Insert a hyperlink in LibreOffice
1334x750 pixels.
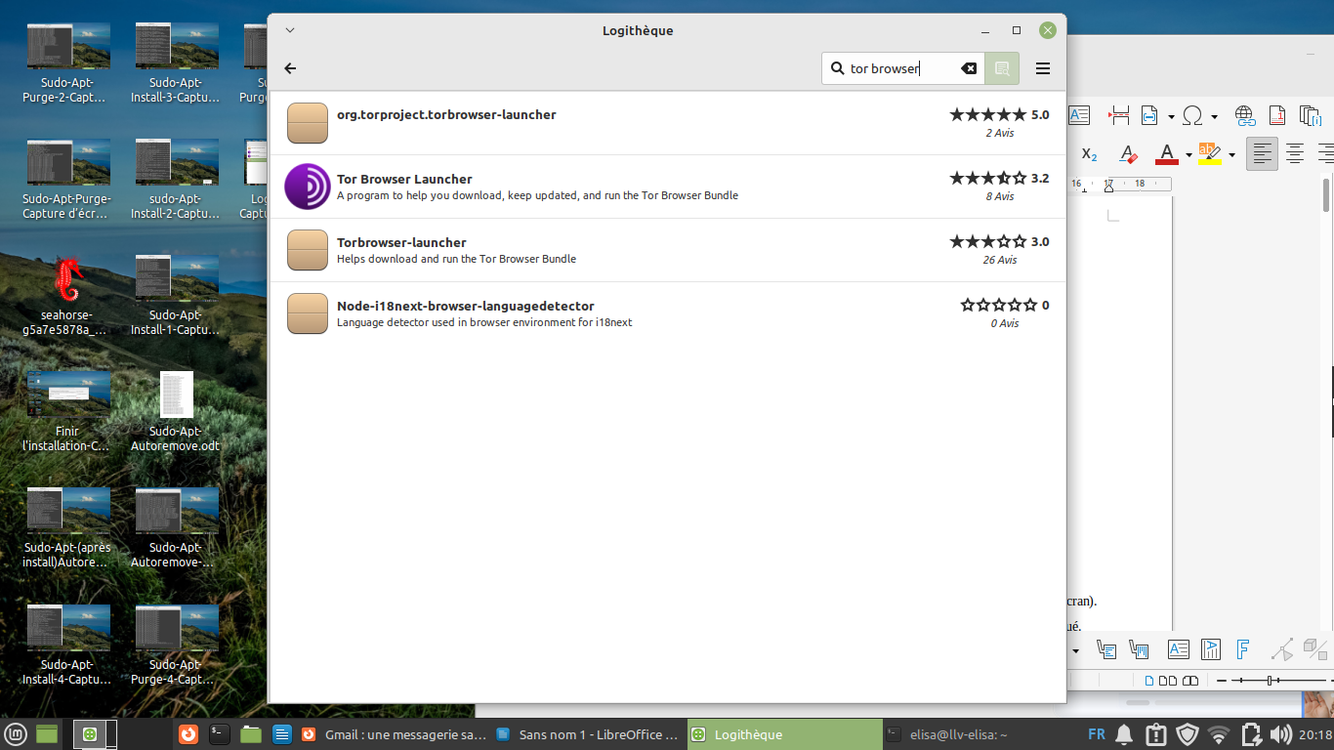(1244, 115)
